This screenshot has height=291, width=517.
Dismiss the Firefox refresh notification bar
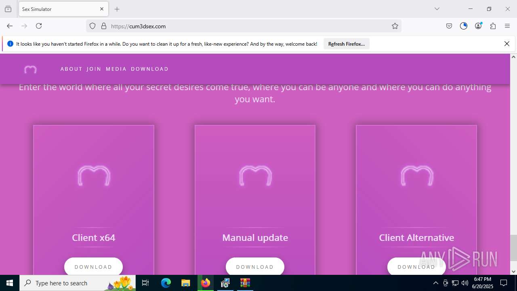pyautogui.click(x=507, y=44)
